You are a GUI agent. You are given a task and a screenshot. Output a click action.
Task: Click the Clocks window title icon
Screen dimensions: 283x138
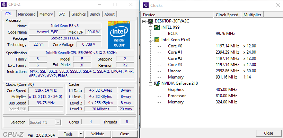146,5
